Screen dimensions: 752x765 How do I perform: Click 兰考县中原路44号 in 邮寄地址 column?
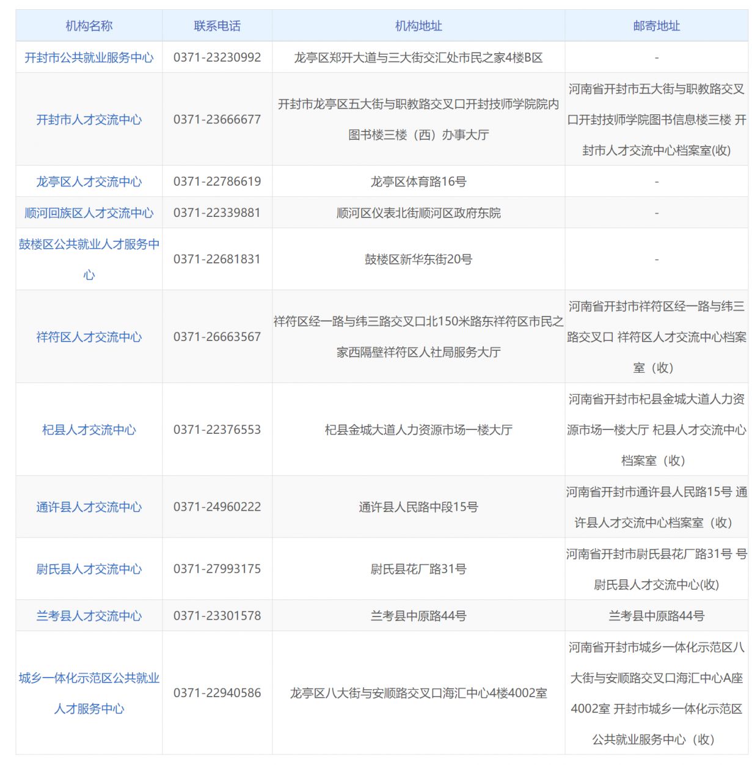click(x=657, y=616)
